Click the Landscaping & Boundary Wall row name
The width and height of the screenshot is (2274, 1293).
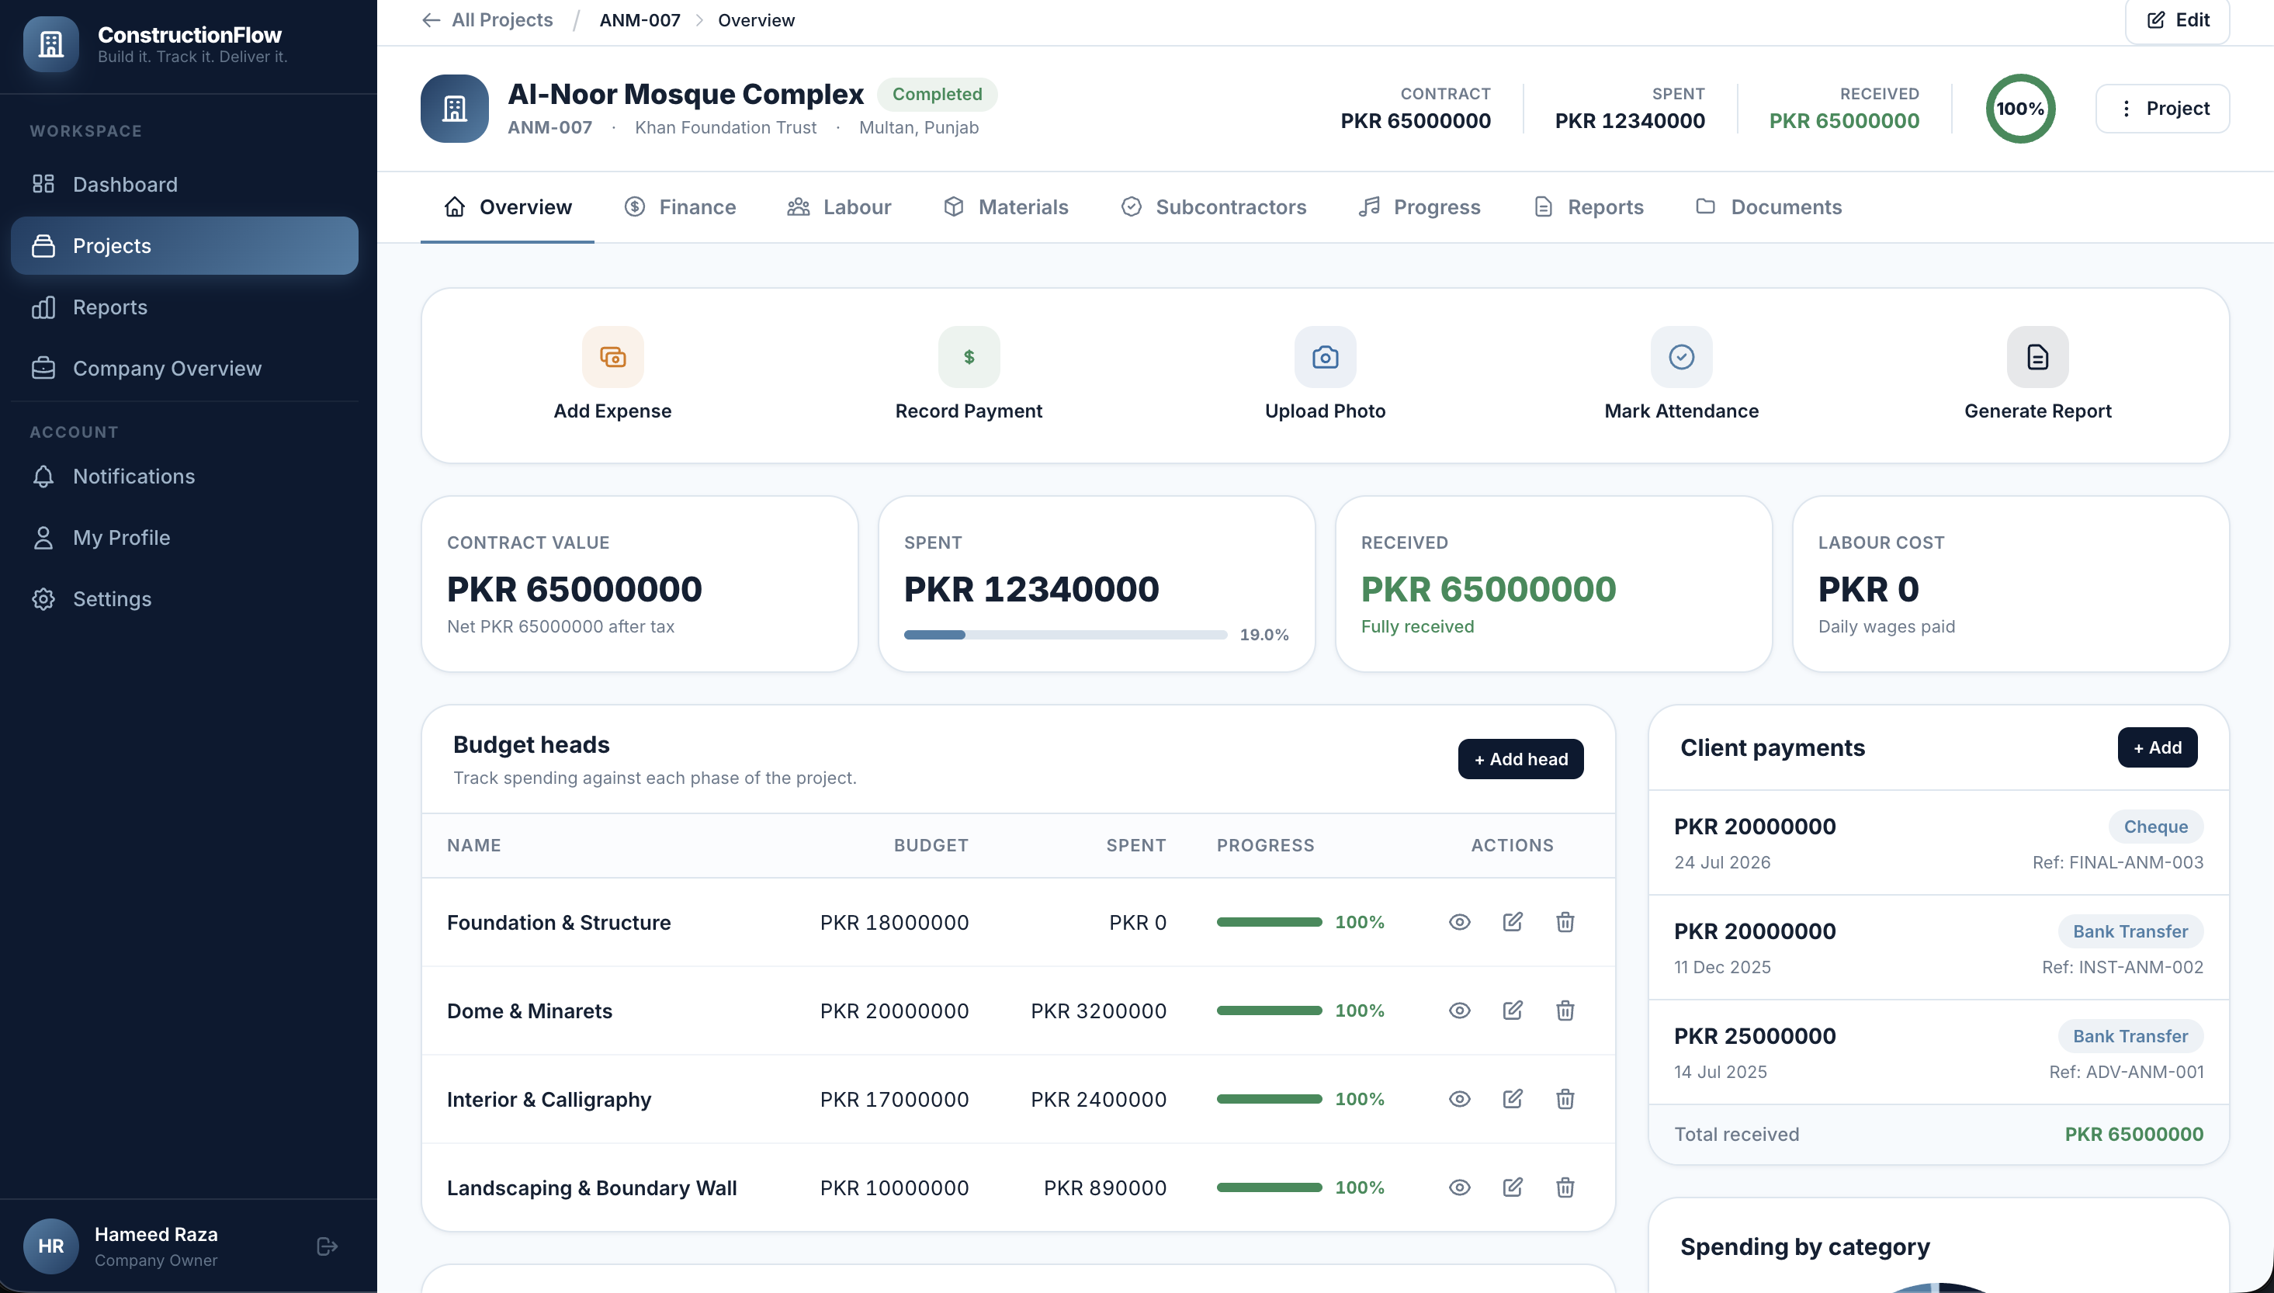coord(591,1187)
